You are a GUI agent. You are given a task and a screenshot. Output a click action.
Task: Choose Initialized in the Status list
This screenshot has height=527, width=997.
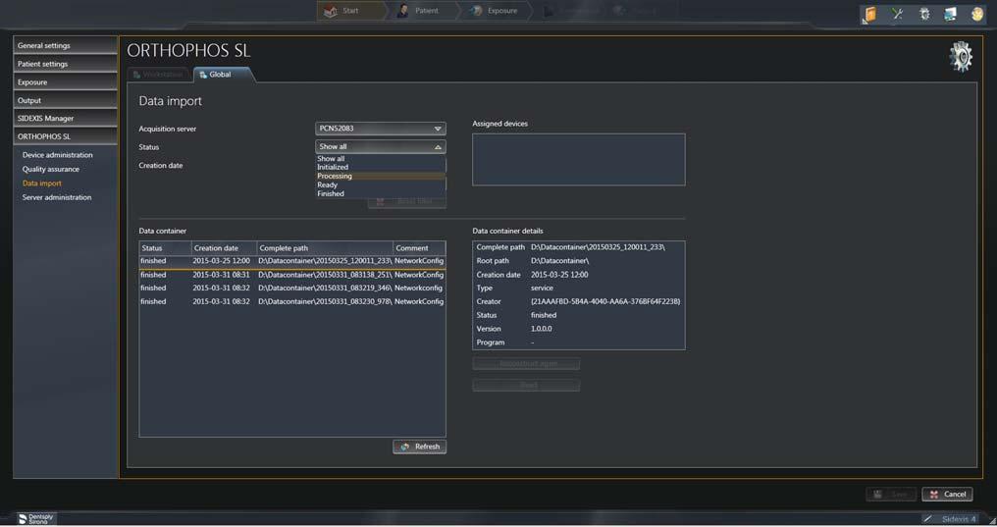380,167
